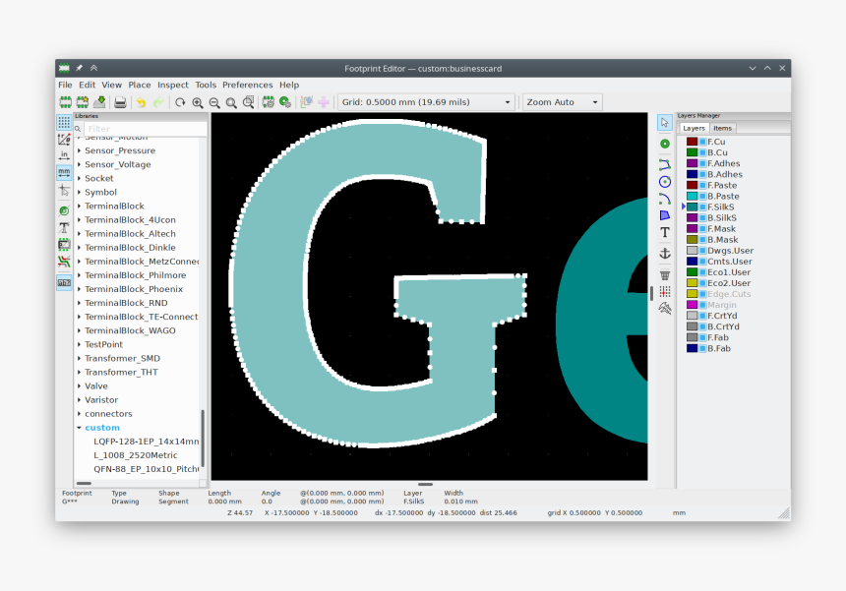Open pad properties icon
Image resolution: width=846 pixels, height=591 pixels.
pyautogui.click(x=285, y=102)
